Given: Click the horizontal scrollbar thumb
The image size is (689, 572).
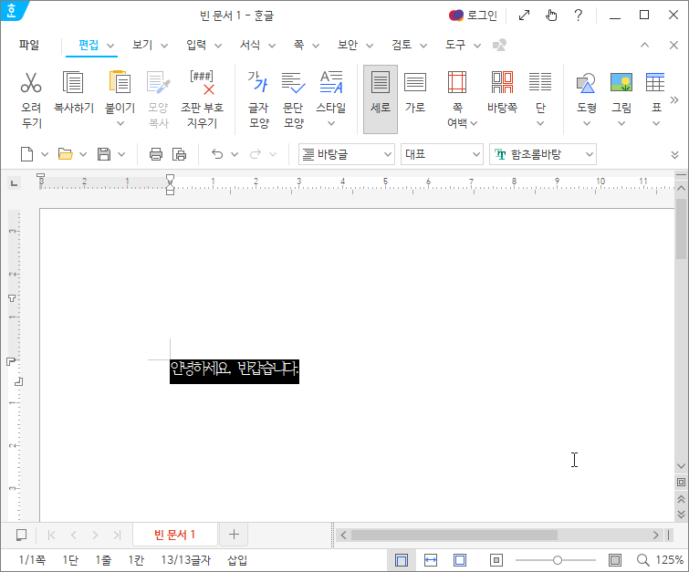Looking at the screenshot, I should [x=454, y=535].
